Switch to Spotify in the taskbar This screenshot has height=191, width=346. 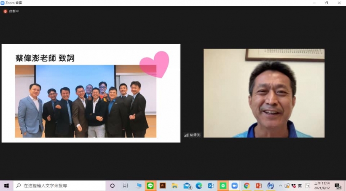(x=223, y=186)
